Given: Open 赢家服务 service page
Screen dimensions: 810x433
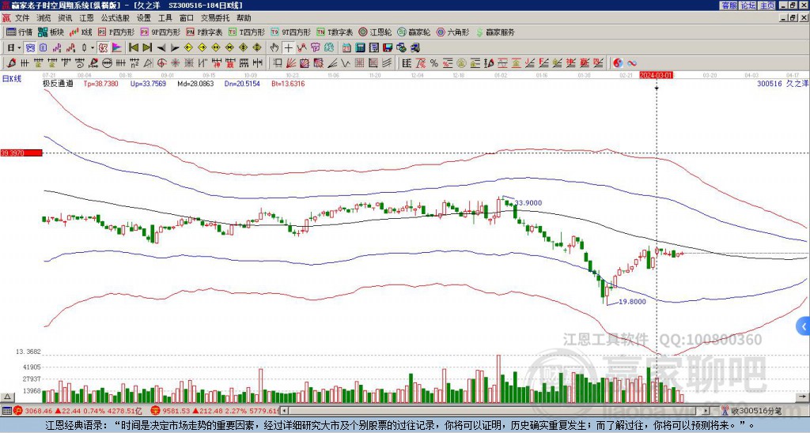Looking at the screenshot, I should point(495,32).
